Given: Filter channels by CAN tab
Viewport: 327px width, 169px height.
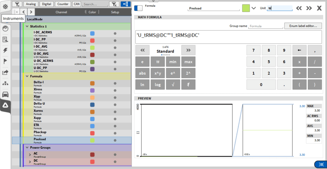Looking at the screenshot, I should click(76, 4).
